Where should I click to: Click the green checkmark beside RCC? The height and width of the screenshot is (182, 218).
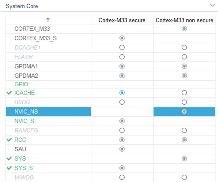(x=9, y=140)
